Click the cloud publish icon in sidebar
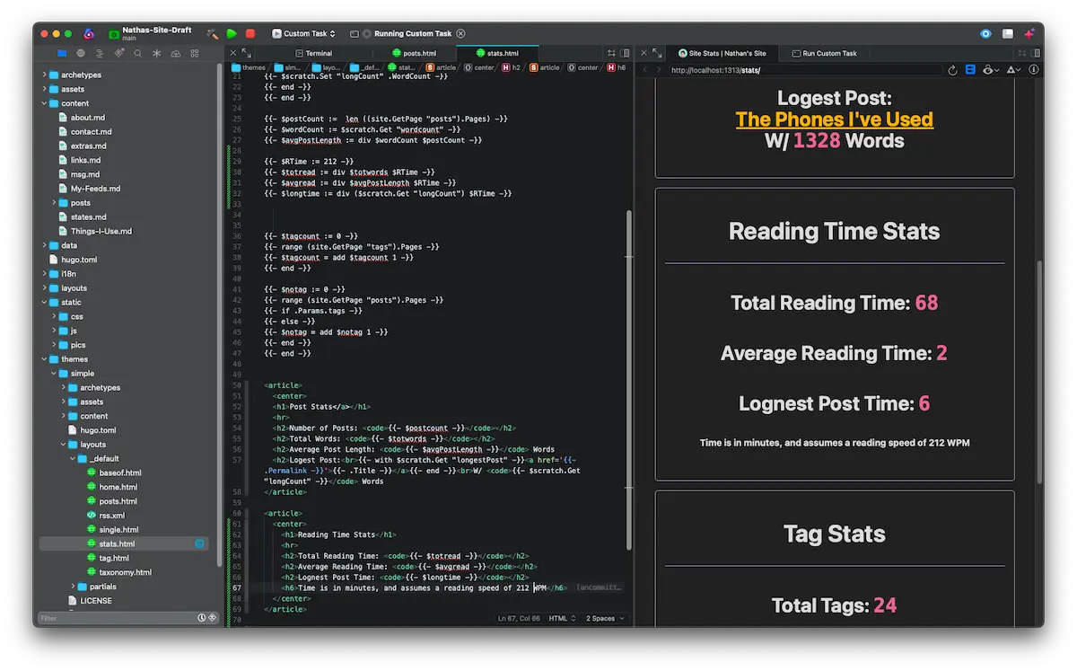The height and width of the screenshot is (671, 1077). click(x=176, y=54)
